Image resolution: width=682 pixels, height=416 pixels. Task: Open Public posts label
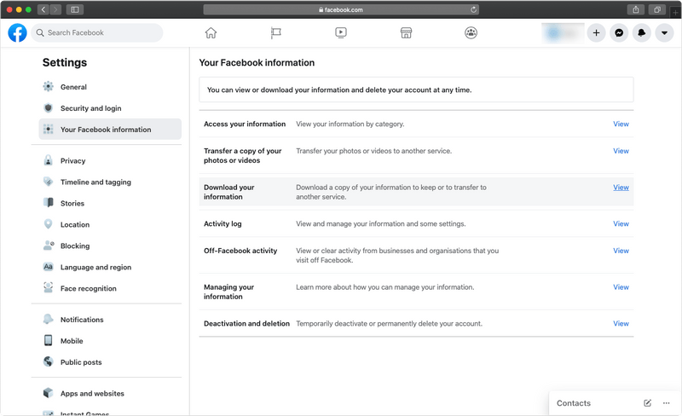pyautogui.click(x=81, y=362)
